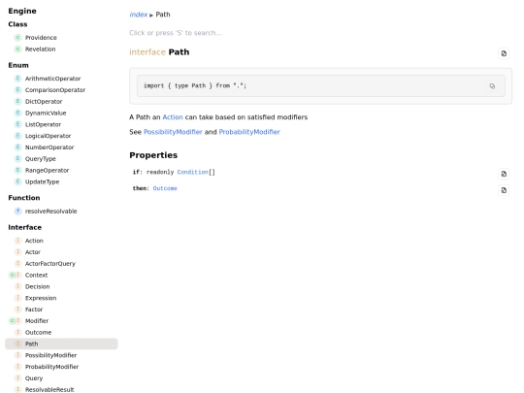The height and width of the screenshot is (393, 524).
Task: Select DictOperator in sidebar
Action: pyautogui.click(x=44, y=101)
